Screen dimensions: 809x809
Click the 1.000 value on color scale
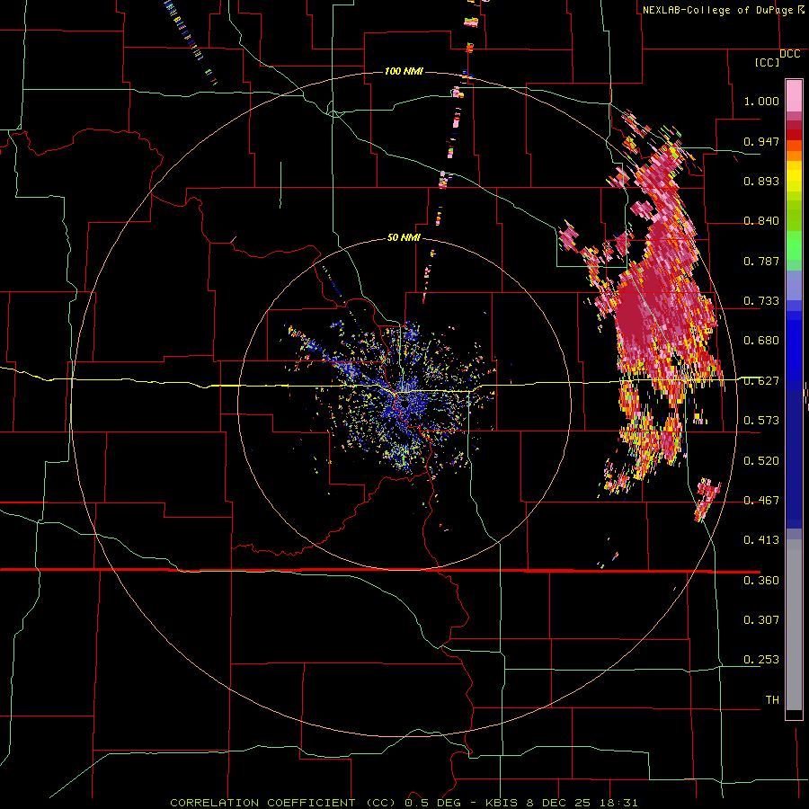point(761,101)
